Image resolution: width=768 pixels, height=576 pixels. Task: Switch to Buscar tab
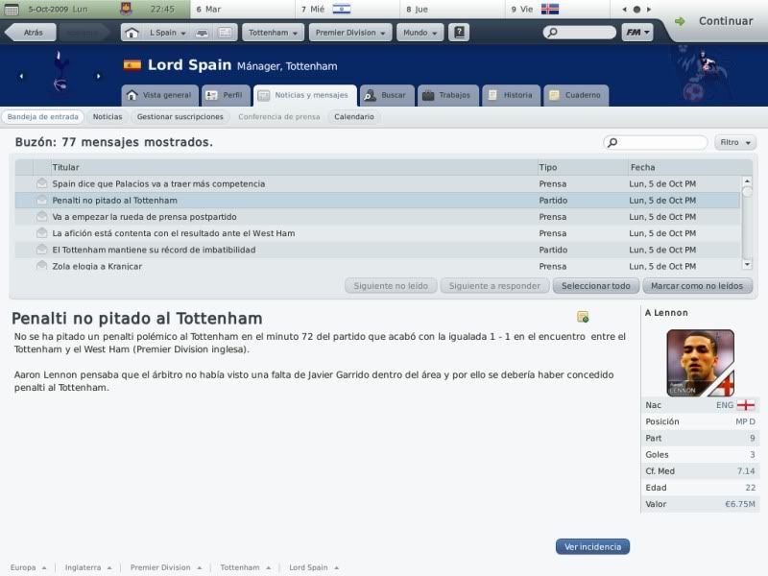[x=387, y=95]
